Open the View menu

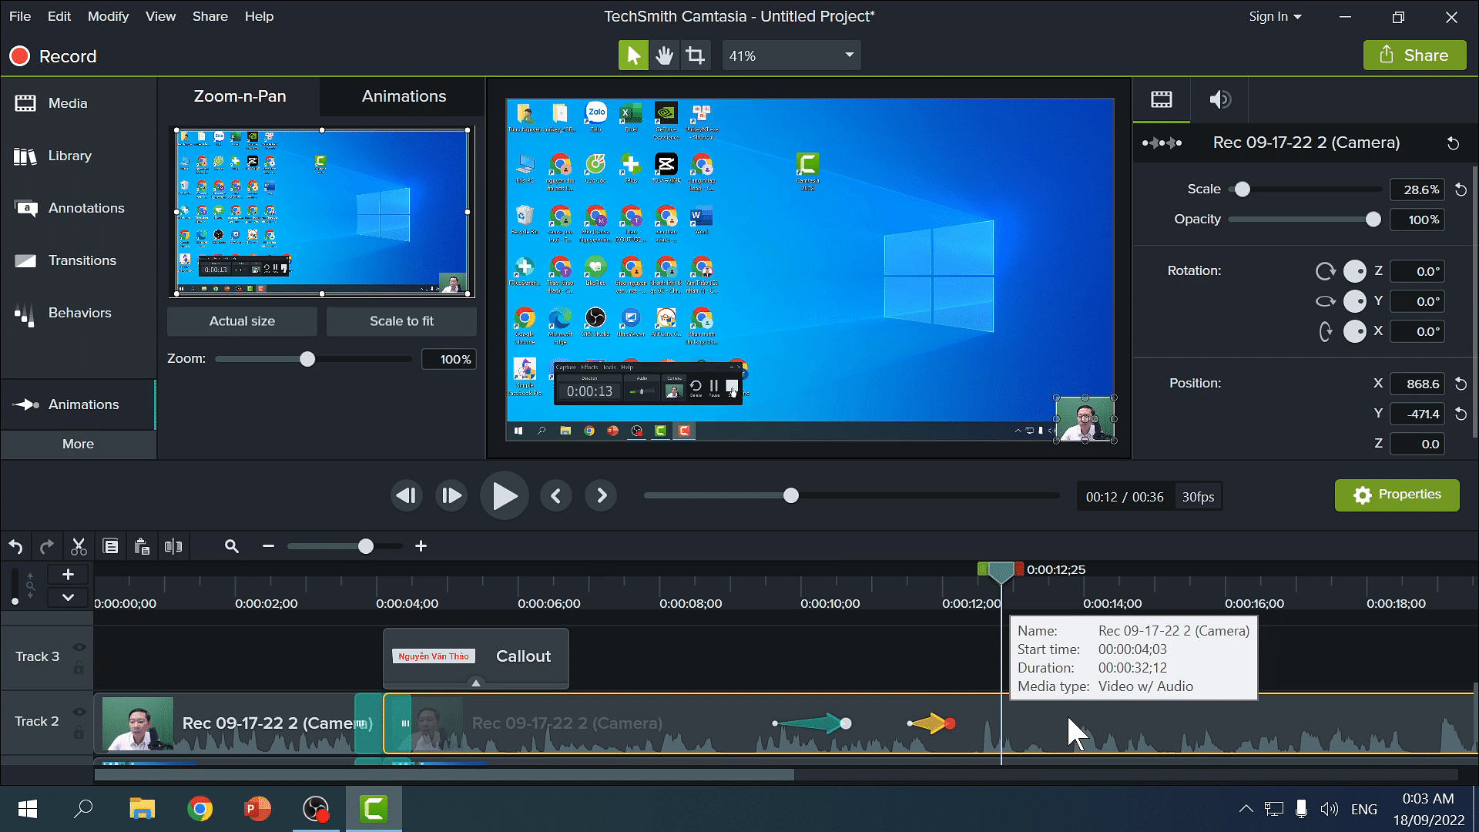tap(160, 16)
